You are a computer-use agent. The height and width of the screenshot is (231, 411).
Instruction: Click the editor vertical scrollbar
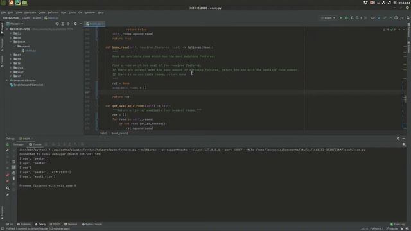point(404,78)
